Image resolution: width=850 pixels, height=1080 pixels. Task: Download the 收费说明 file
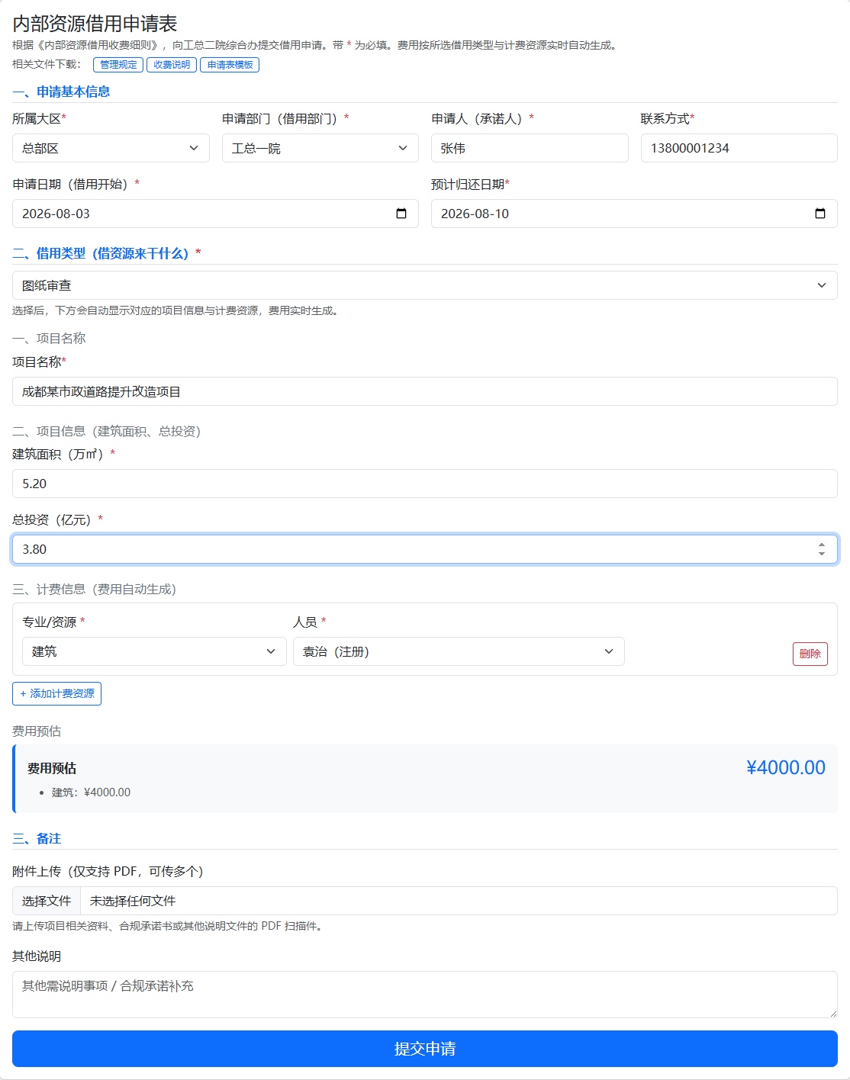172,65
